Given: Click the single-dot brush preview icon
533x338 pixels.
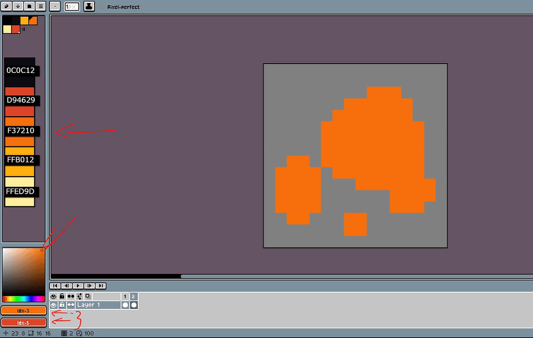Looking at the screenshot, I should click(54, 6).
